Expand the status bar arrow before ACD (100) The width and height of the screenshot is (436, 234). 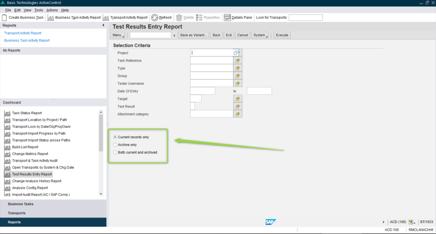[383, 222]
